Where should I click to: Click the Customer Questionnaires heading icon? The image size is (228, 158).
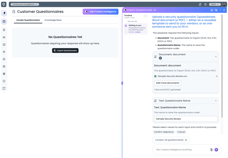[x=14, y=12]
